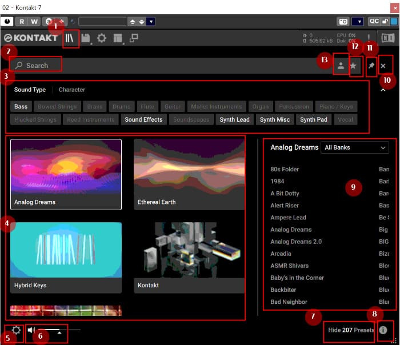Open the snapshot dropdown arrow beside camera

pos(359,21)
